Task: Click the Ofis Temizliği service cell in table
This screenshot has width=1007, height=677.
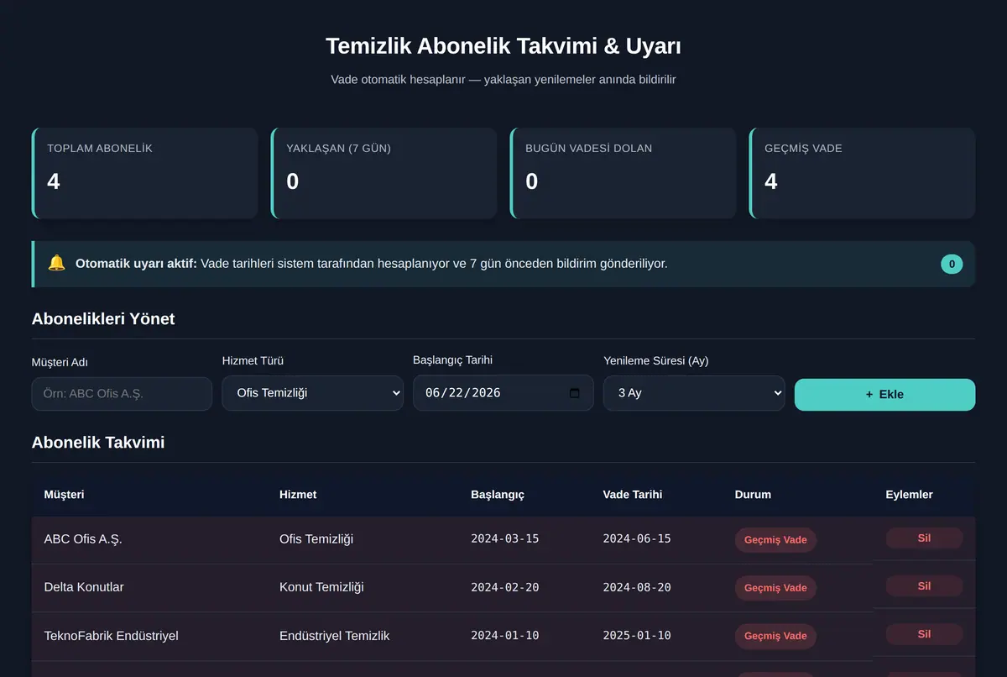Action: 316,539
